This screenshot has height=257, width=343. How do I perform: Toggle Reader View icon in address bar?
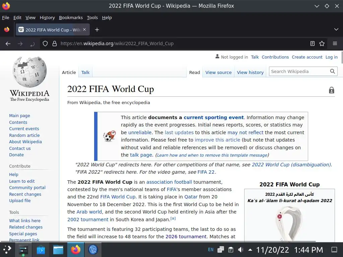313,44
